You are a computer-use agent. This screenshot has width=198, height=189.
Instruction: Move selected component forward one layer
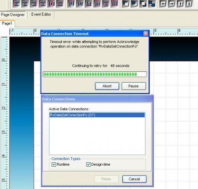coord(143,3)
